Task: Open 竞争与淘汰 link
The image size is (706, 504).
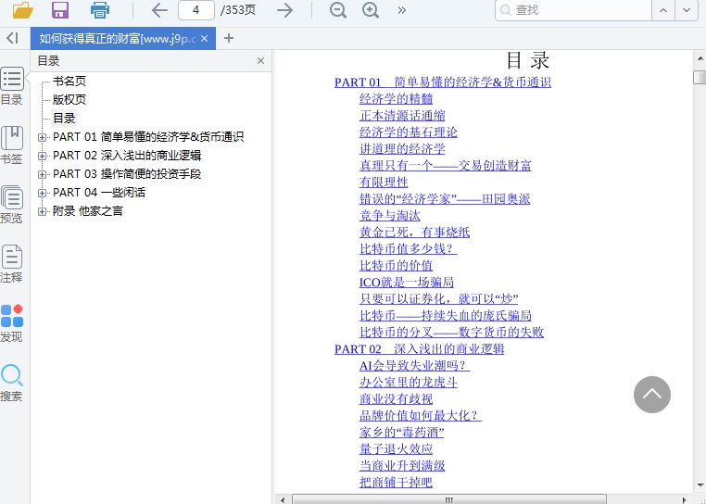Action: click(389, 215)
